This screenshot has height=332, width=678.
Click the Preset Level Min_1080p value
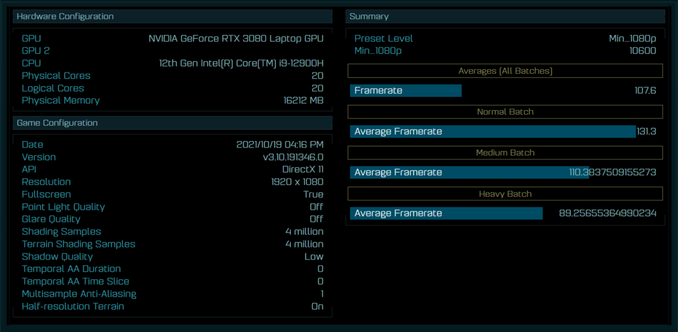pos(632,38)
